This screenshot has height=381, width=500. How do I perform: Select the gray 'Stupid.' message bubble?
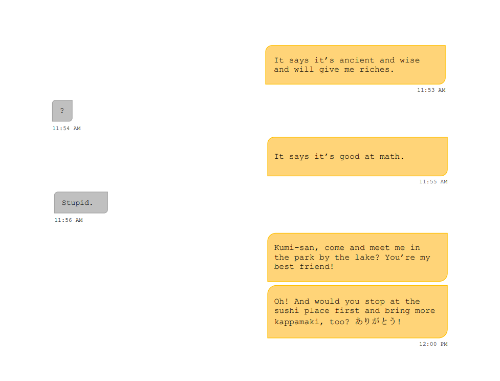pos(81,202)
